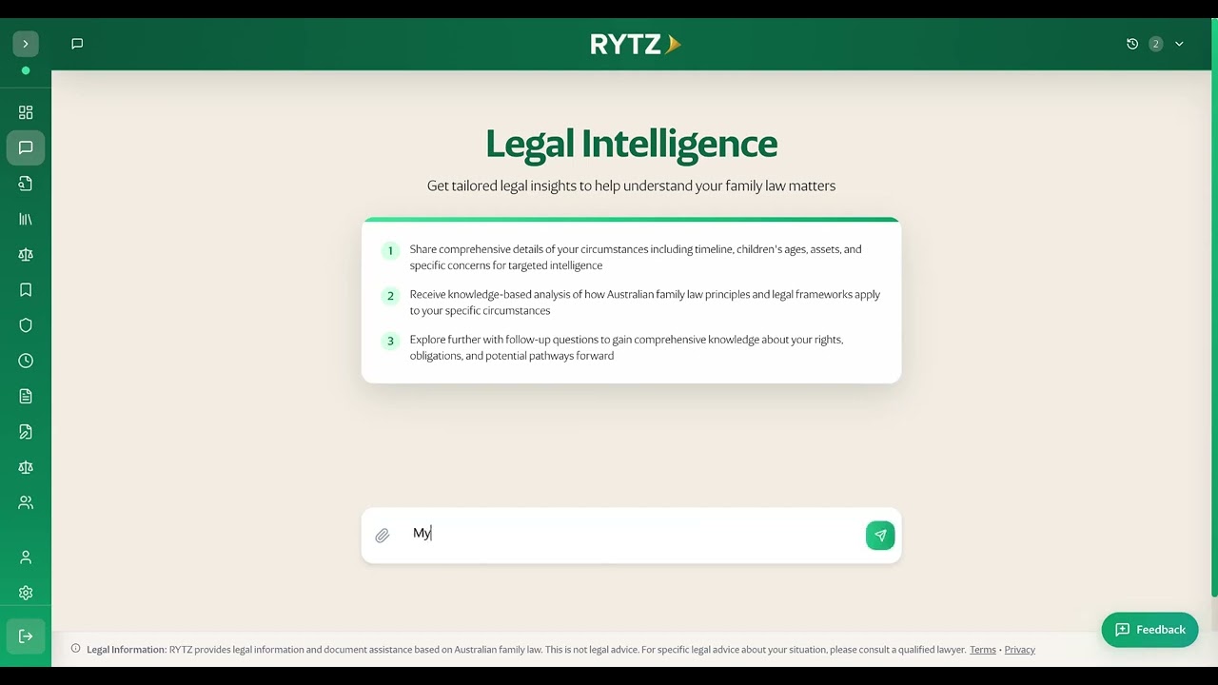The width and height of the screenshot is (1218, 685).
Task: Open the Privacy link in footer
Action: pyautogui.click(x=1019, y=650)
